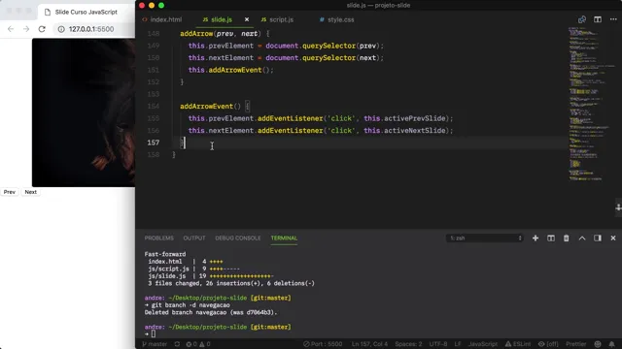This screenshot has height=349, width=622.
Task: Go forward in the browser
Action: pyautogui.click(x=26, y=29)
